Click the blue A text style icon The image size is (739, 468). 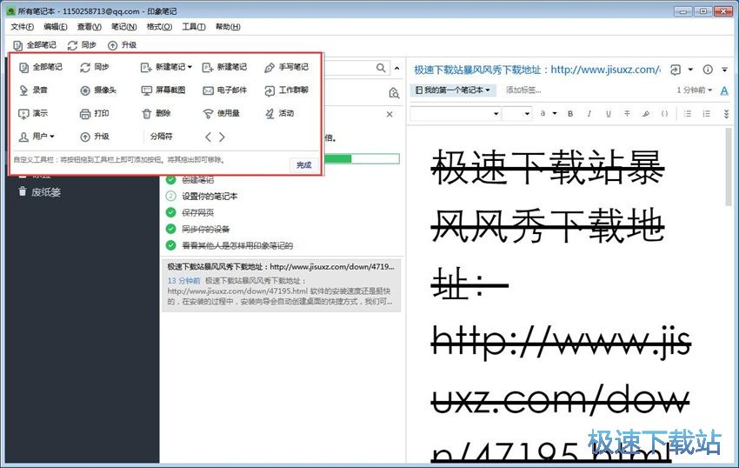[x=724, y=90]
